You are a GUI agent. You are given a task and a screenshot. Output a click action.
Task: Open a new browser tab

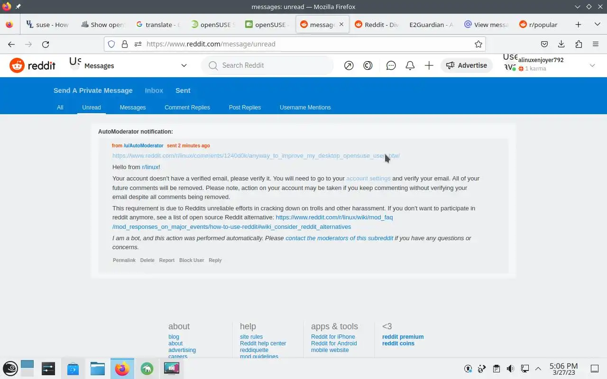(x=578, y=25)
